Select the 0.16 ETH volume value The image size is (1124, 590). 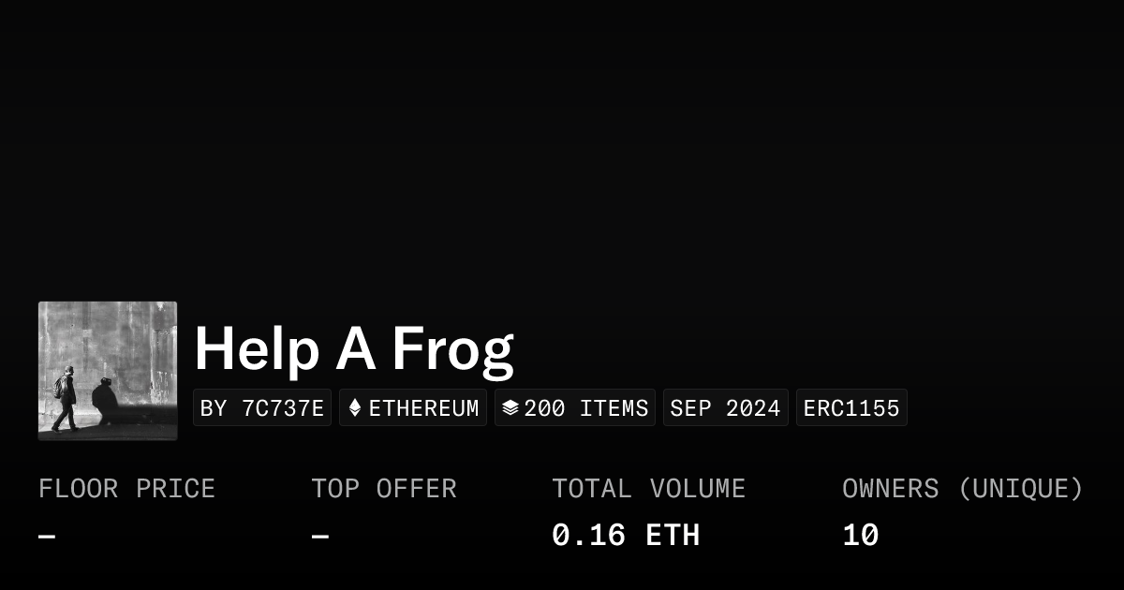pyautogui.click(x=625, y=536)
